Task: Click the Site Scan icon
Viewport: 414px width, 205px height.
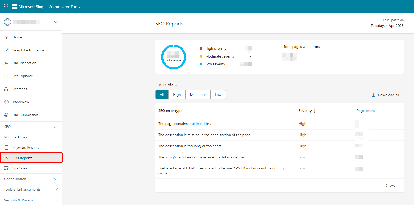Action: click(x=6, y=168)
